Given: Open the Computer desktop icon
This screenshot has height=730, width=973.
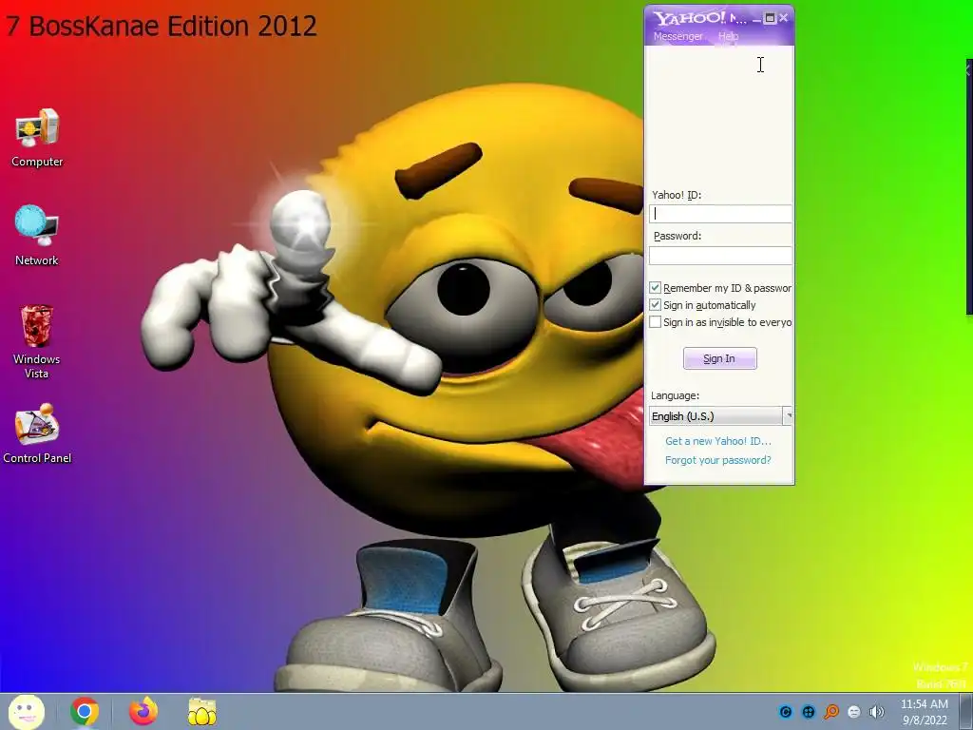Looking at the screenshot, I should (37, 138).
